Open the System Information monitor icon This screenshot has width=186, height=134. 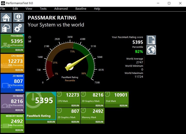click(18, 17)
